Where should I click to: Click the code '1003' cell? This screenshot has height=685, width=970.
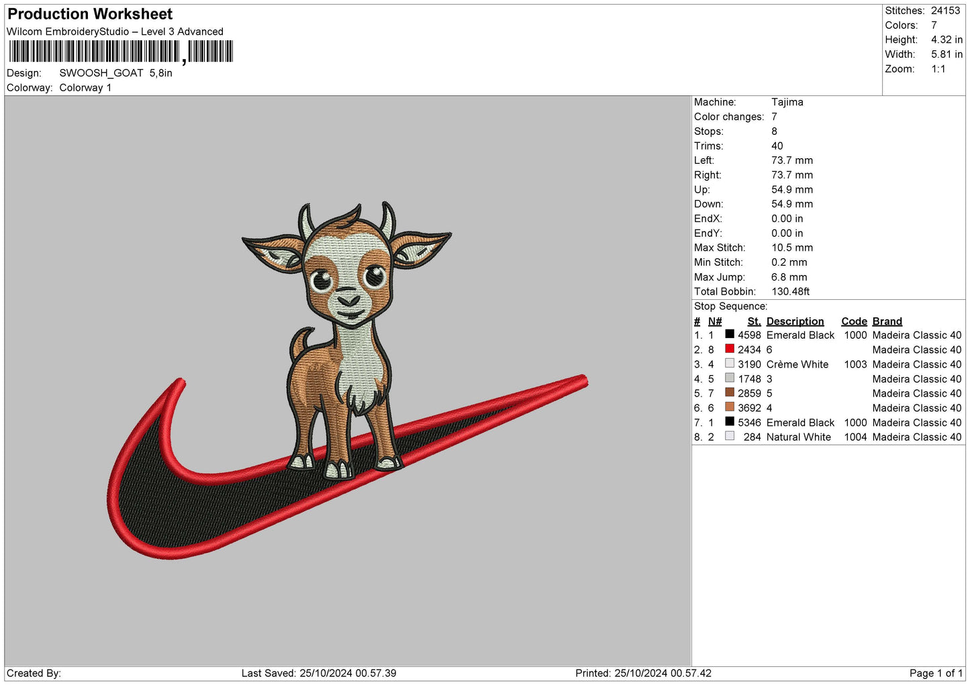[855, 364]
